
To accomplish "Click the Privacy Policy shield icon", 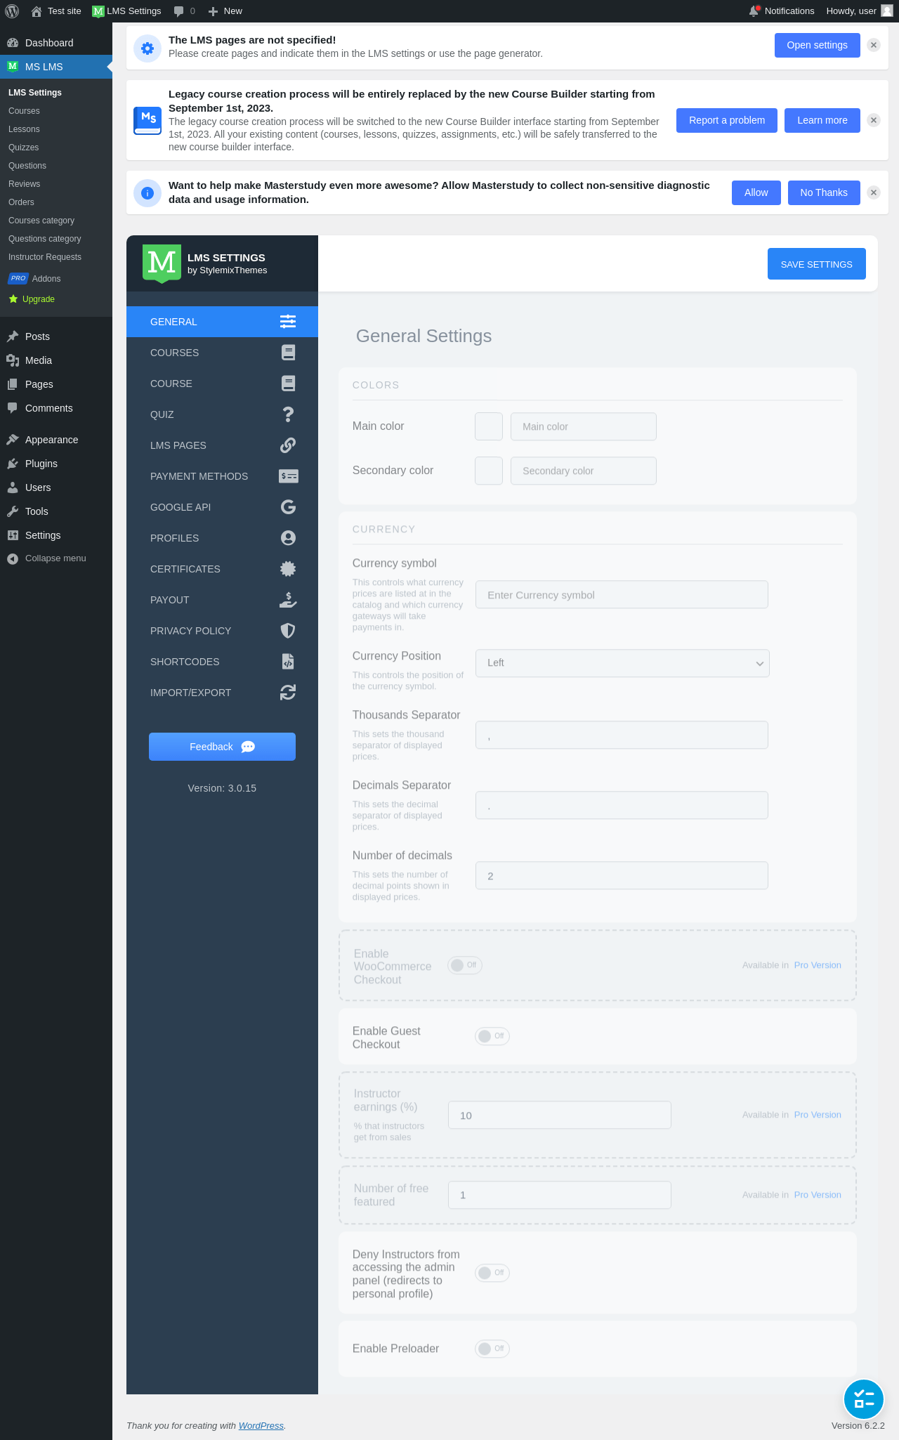I will point(288,631).
